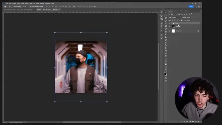The height and width of the screenshot is (125, 222).
Task: Toggle Show Transform Controls checkbox
Action: (x=30, y=7)
